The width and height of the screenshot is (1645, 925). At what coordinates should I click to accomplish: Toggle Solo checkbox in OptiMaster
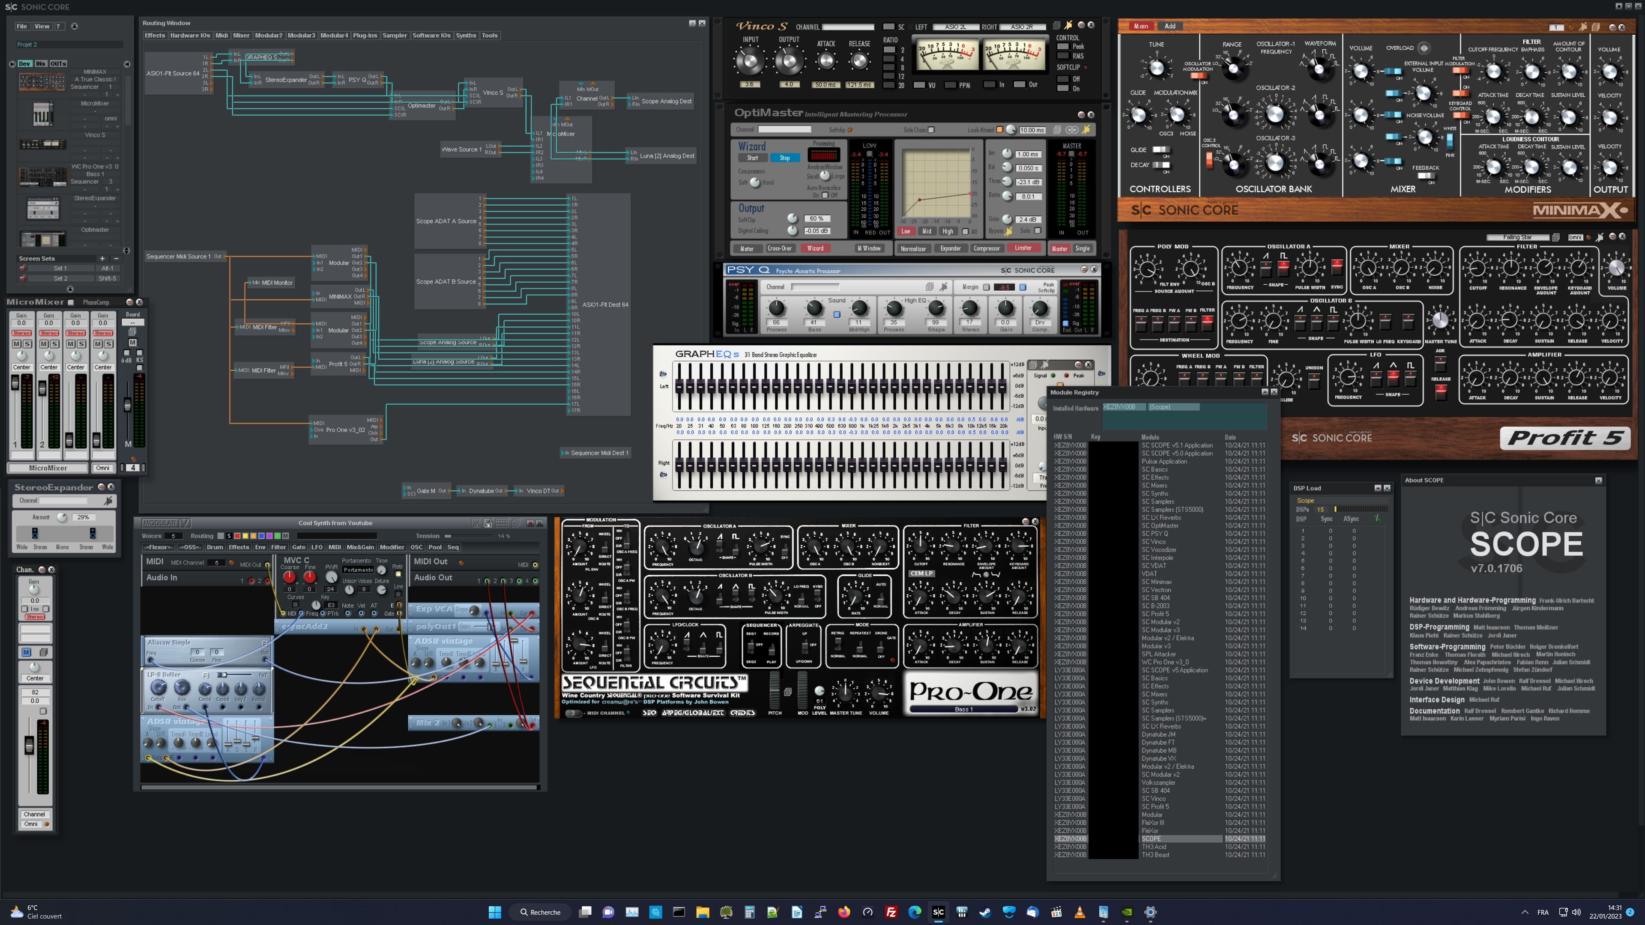1038,230
